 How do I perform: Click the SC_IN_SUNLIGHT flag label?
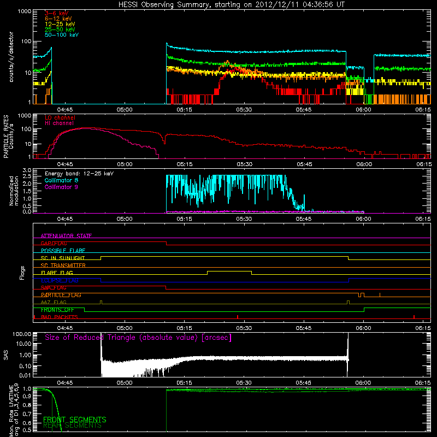point(63,258)
